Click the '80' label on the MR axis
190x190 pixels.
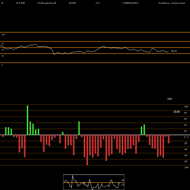pyautogui.click(x=185, y=113)
